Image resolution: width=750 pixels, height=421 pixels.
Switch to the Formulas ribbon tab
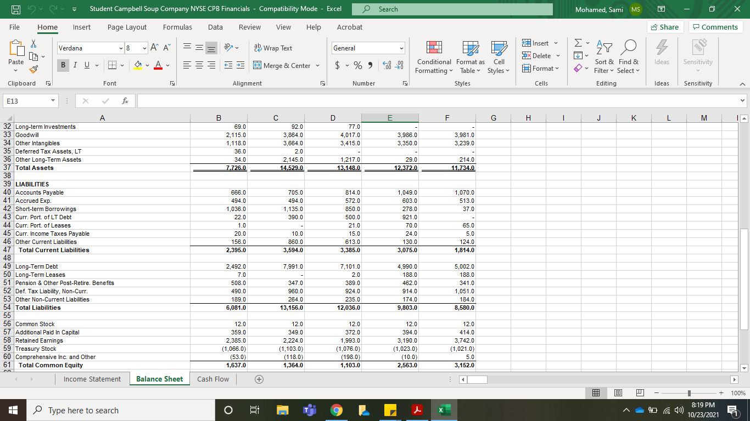tap(177, 27)
